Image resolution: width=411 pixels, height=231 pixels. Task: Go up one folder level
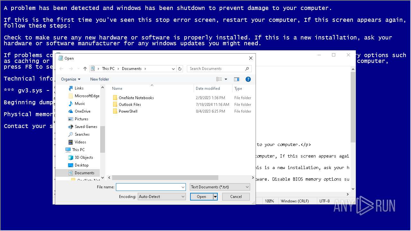point(85,69)
